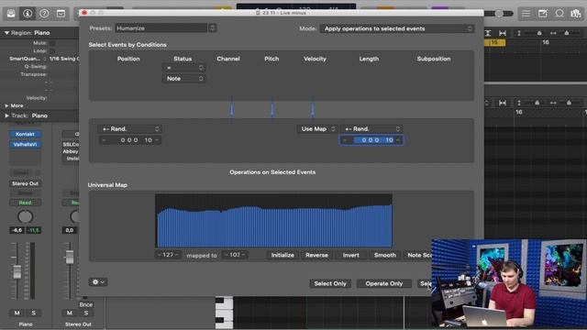Click the highlighted Length random value field
The width and height of the screenshot is (587, 330).
tap(371, 140)
